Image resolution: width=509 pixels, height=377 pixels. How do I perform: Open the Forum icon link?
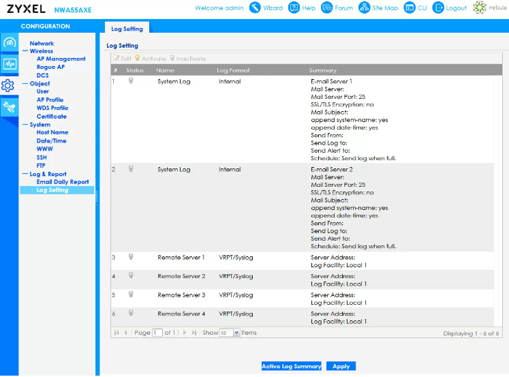tap(327, 7)
